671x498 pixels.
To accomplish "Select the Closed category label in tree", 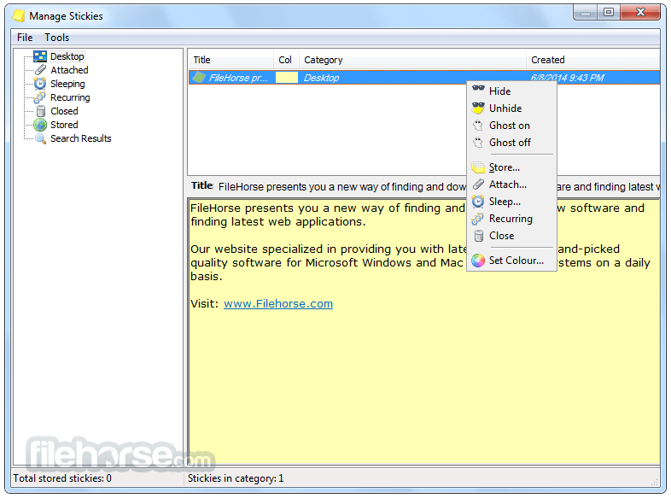I will (64, 111).
